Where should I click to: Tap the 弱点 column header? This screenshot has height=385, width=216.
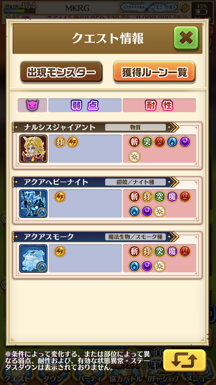click(85, 105)
